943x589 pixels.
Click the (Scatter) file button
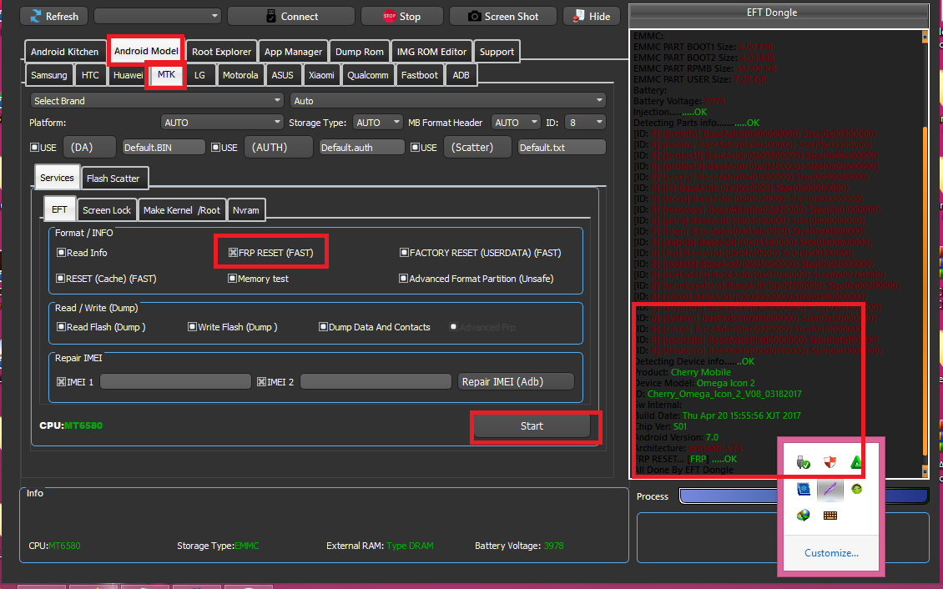tap(477, 147)
